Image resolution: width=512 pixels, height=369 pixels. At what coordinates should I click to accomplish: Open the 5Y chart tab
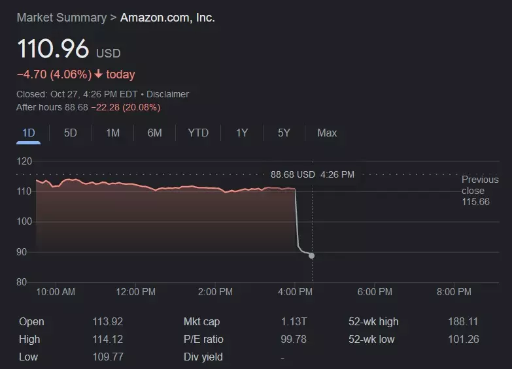point(284,133)
